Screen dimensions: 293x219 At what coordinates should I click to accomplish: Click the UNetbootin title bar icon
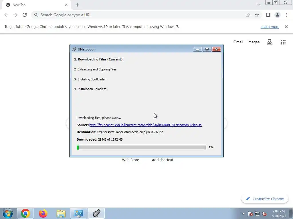point(74,49)
